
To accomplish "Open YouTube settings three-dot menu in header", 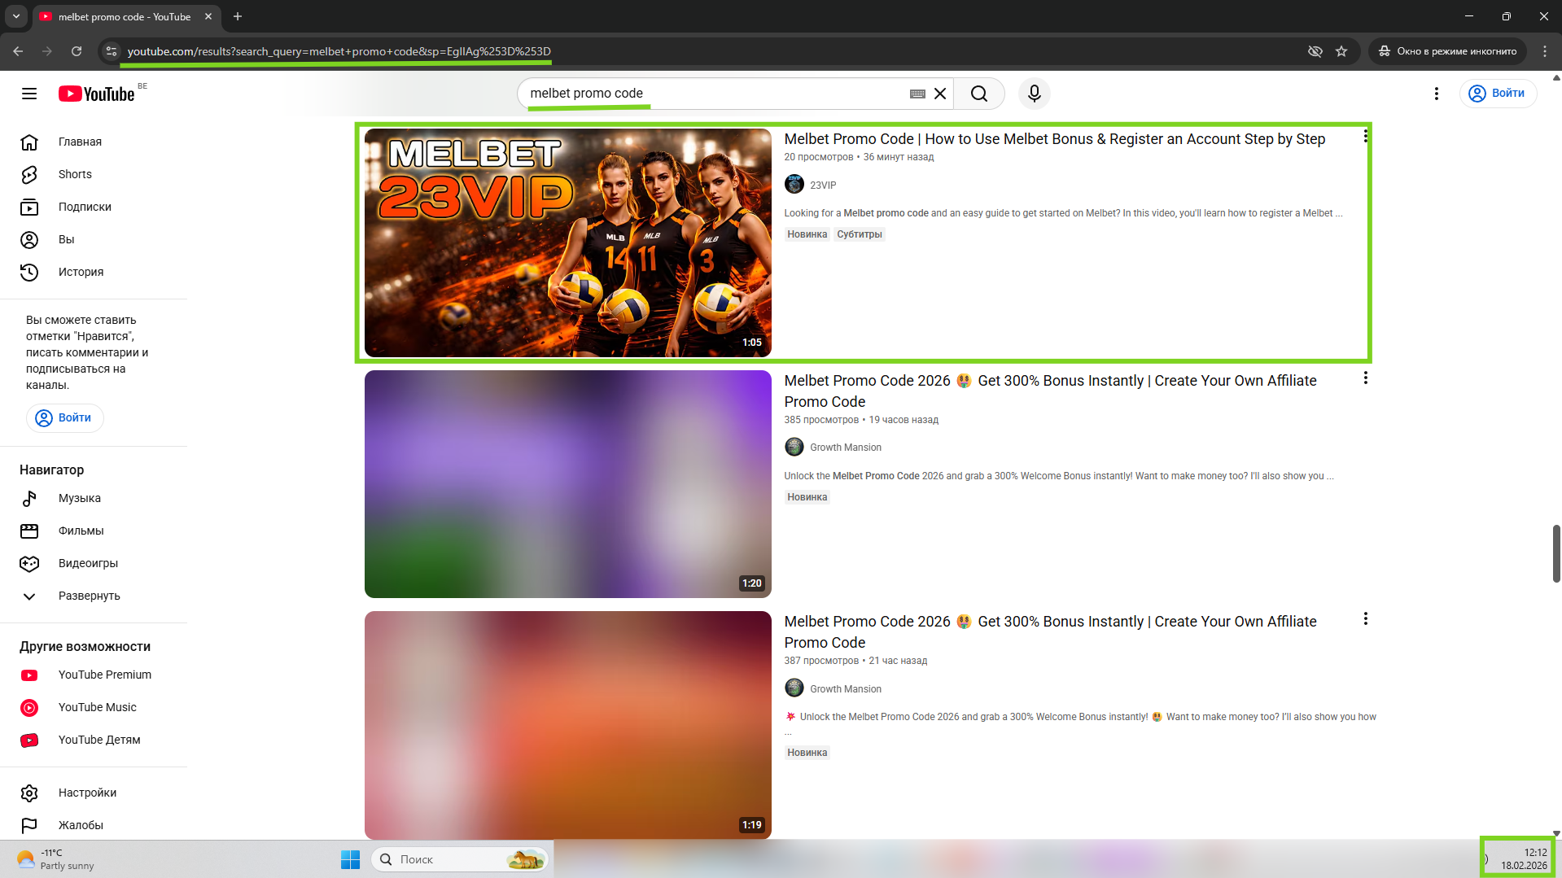I will pos(1437,94).
